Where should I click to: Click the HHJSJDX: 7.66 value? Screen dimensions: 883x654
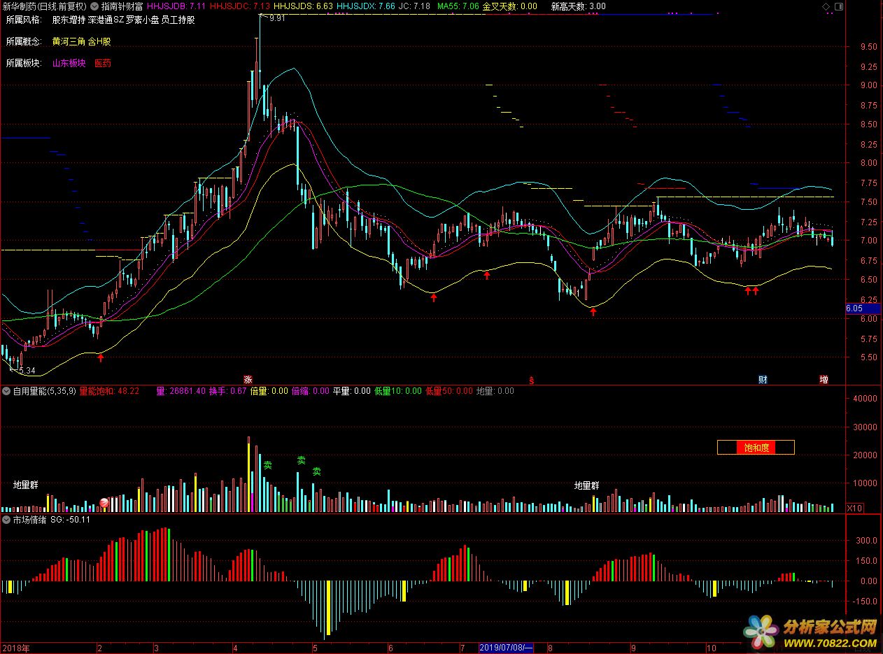click(366, 6)
